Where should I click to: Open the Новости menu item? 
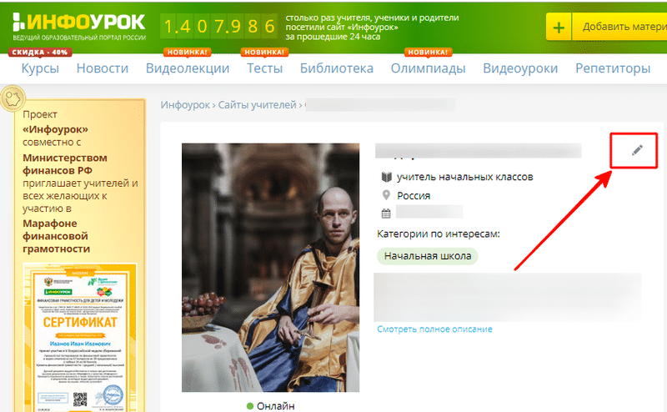click(x=103, y=68)
